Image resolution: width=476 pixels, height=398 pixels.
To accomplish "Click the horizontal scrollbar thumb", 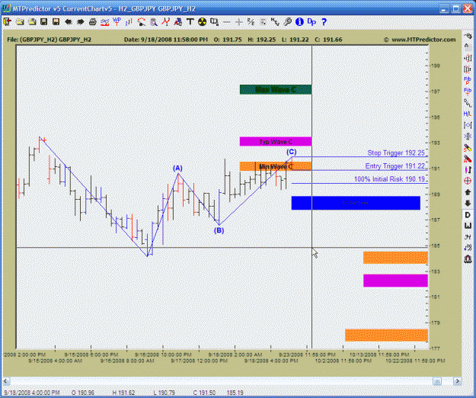I will point(437,381).
